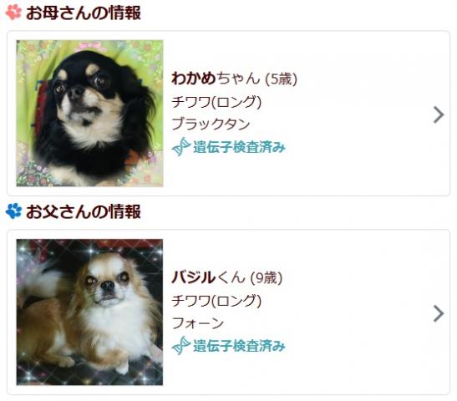The width and height of the screenshot is (457, 401).
Task: Click 遺伝子検査済み label under フォーン
Action: tap(239, 346)
